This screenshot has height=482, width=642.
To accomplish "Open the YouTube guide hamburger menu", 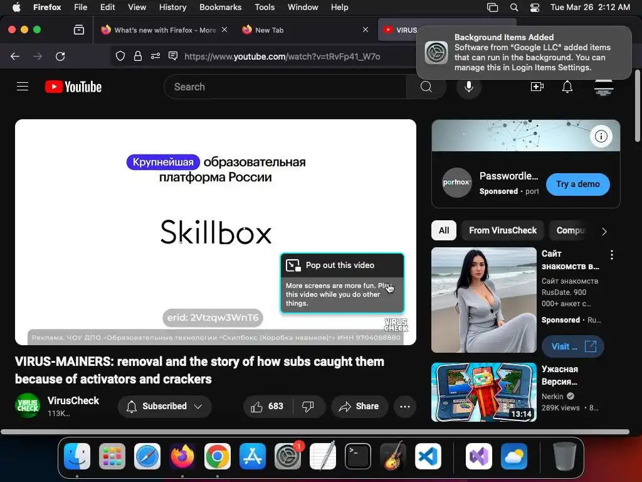I will click(23, 87).
